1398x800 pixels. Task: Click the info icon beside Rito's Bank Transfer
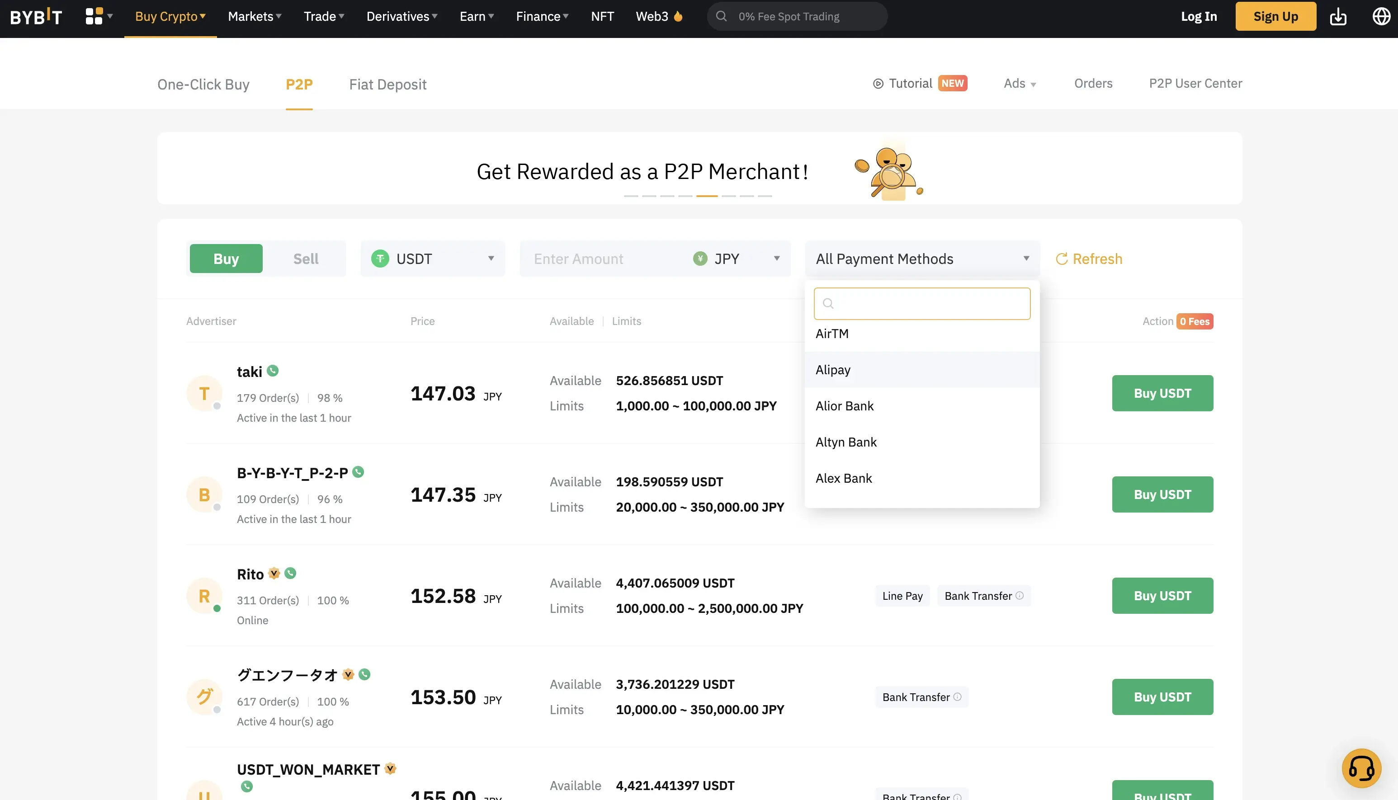point(1020,596)
